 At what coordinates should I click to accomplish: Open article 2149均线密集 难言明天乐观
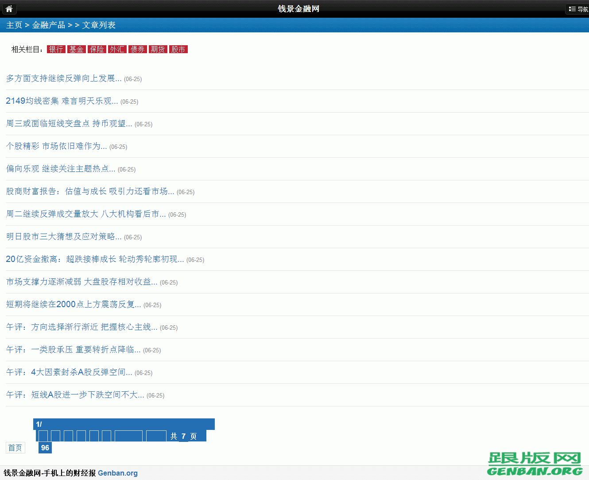click(62, 101)
